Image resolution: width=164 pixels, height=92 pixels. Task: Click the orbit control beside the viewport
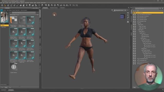click(128, 13)
